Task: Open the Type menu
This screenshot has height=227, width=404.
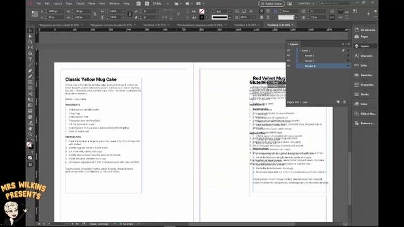Action: (x=69, y=4)
